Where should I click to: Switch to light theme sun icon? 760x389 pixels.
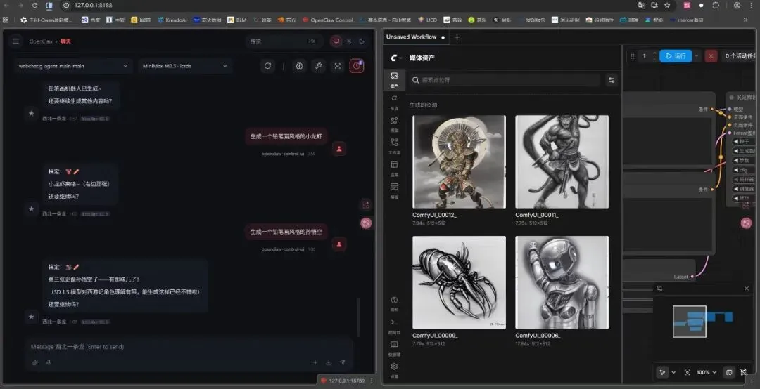point(349,41)
